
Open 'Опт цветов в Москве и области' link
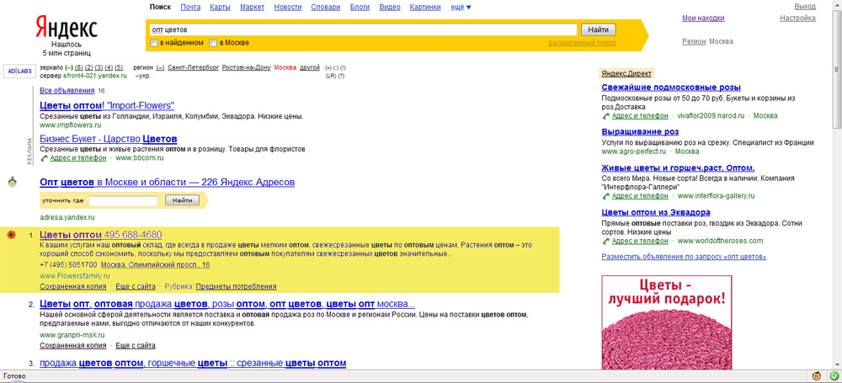(167, 183)
